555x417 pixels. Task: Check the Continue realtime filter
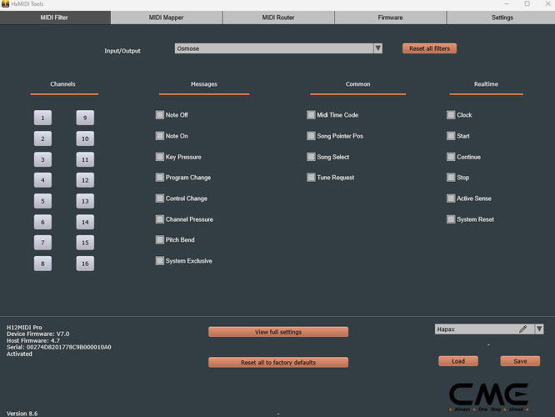tap(451, 157)
